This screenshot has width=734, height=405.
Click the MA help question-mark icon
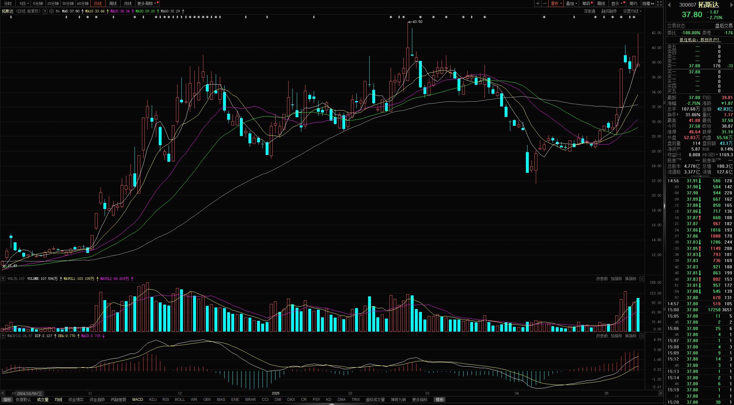point(45,11)
